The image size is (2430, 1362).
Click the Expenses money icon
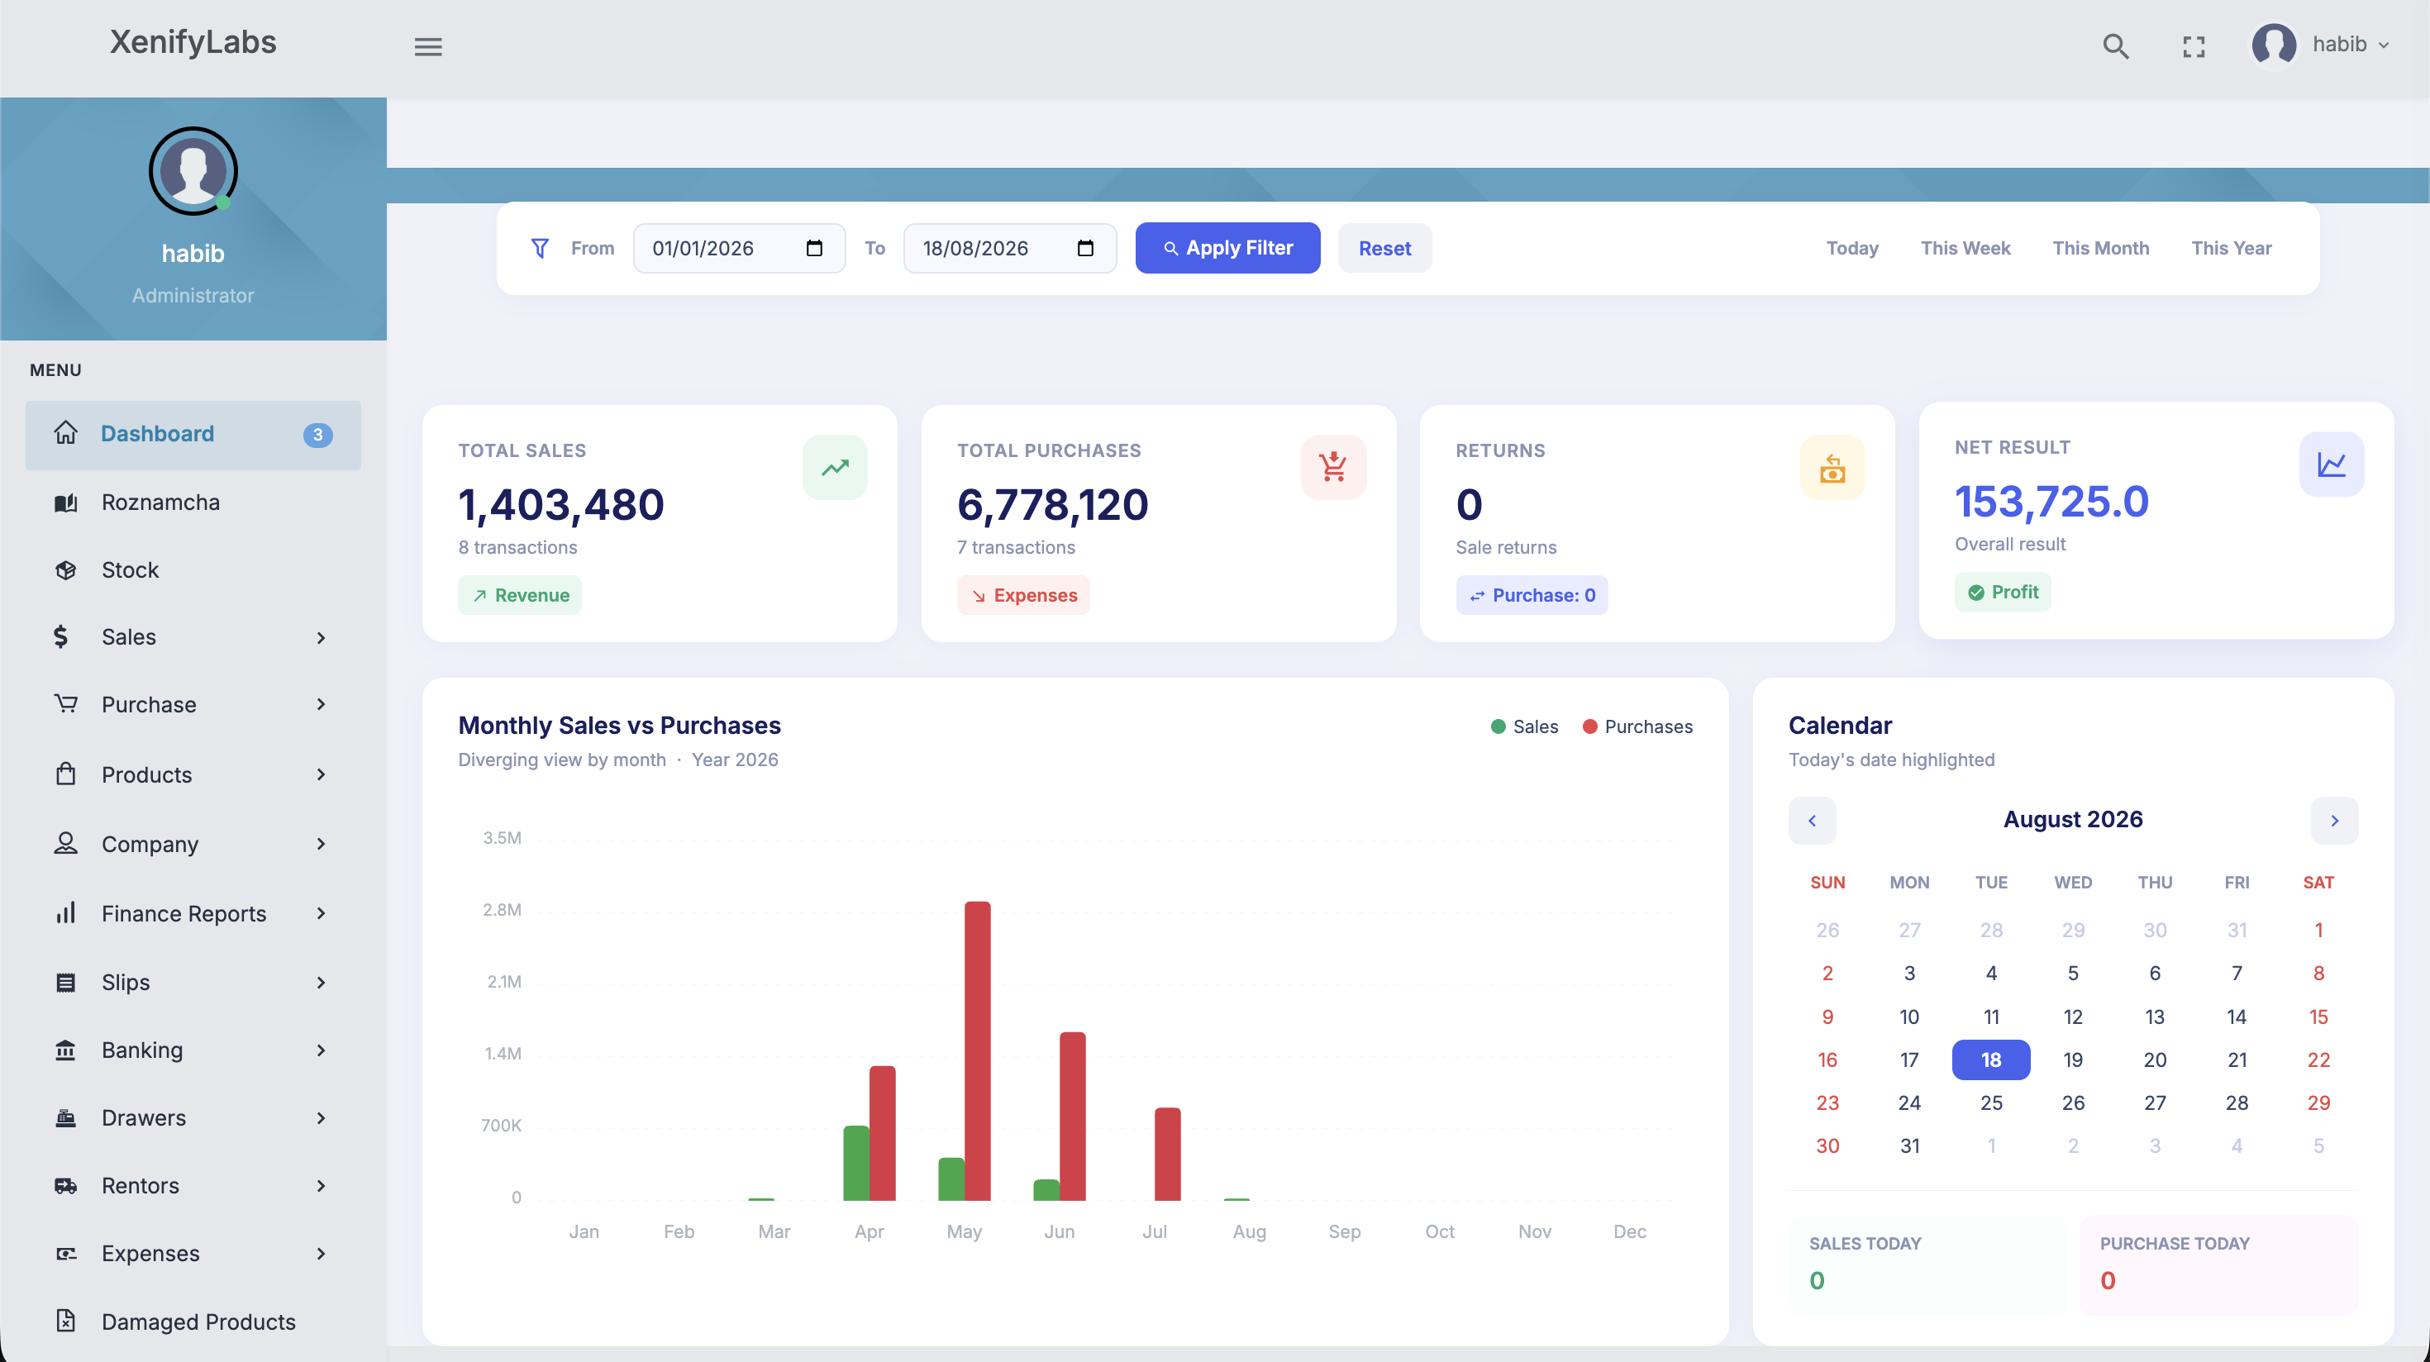[65, 1254]
